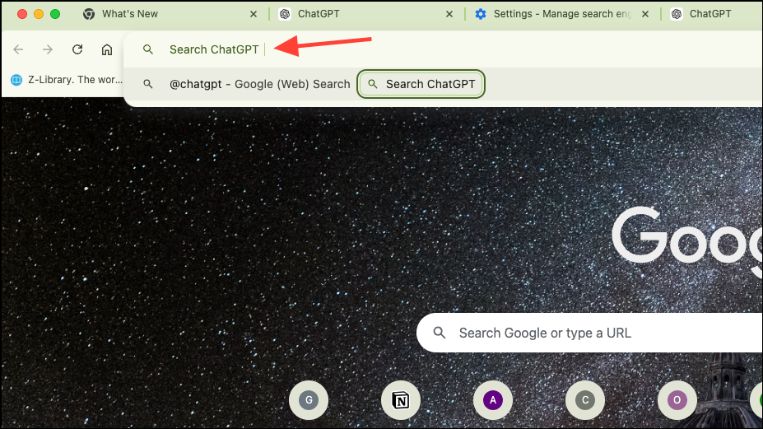Open the C shortcut tile
The image size is (763, 429).
[585, 400]
